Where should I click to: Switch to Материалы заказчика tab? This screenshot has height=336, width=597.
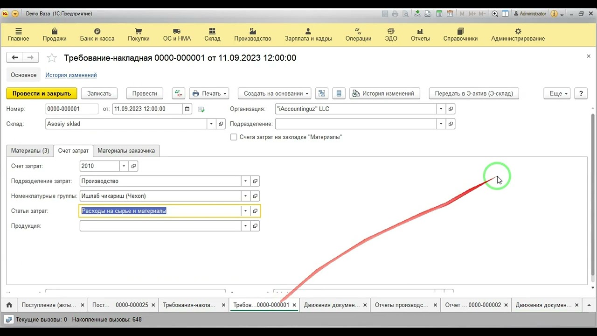tap(126, 151)
